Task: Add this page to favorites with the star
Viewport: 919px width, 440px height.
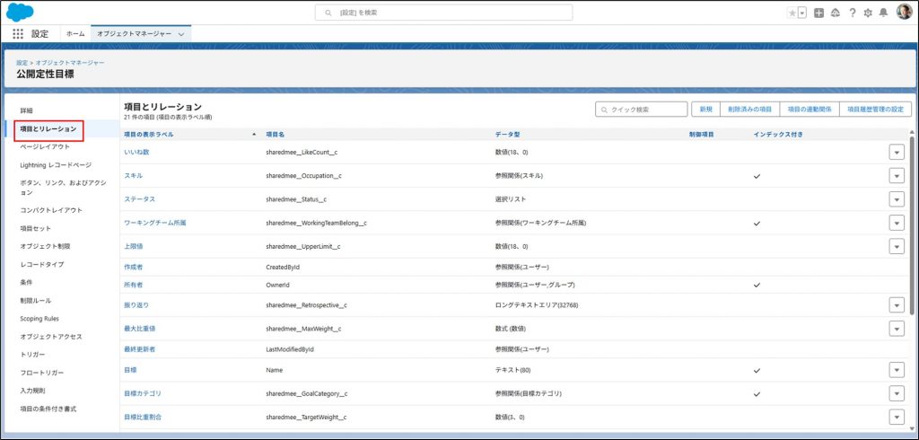Action: [792, 13]
